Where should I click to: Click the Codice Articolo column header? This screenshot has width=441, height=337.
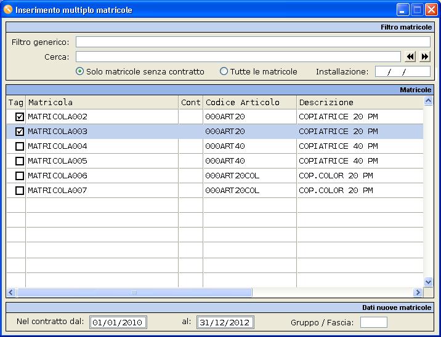249,102
